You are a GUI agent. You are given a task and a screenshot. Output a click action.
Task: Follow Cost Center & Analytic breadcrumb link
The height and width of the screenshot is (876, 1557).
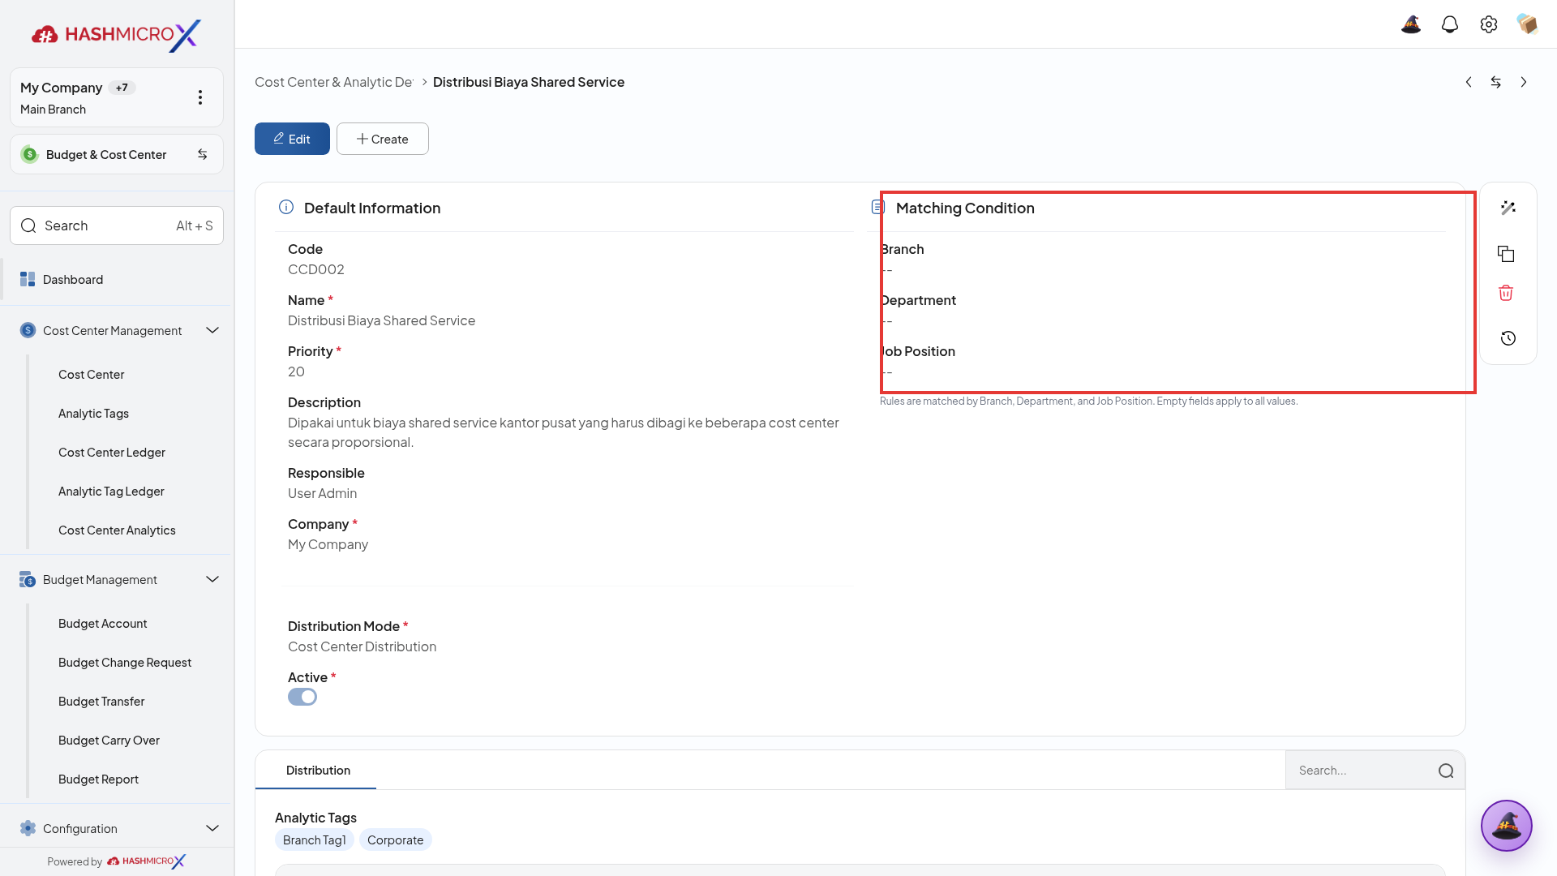pos(334,82)
